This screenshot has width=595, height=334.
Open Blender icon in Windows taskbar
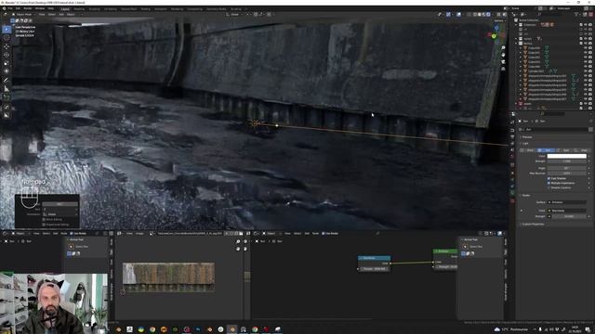[232, 329]
